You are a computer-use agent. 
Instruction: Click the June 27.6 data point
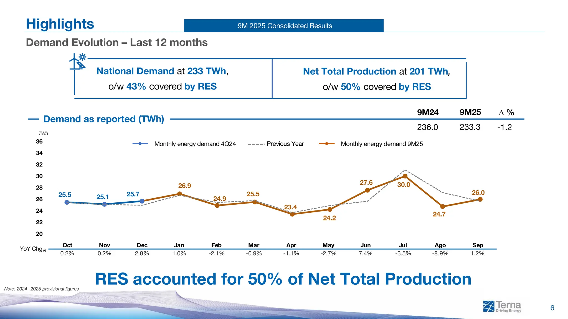pyautogui.click(x=367, y=190)
